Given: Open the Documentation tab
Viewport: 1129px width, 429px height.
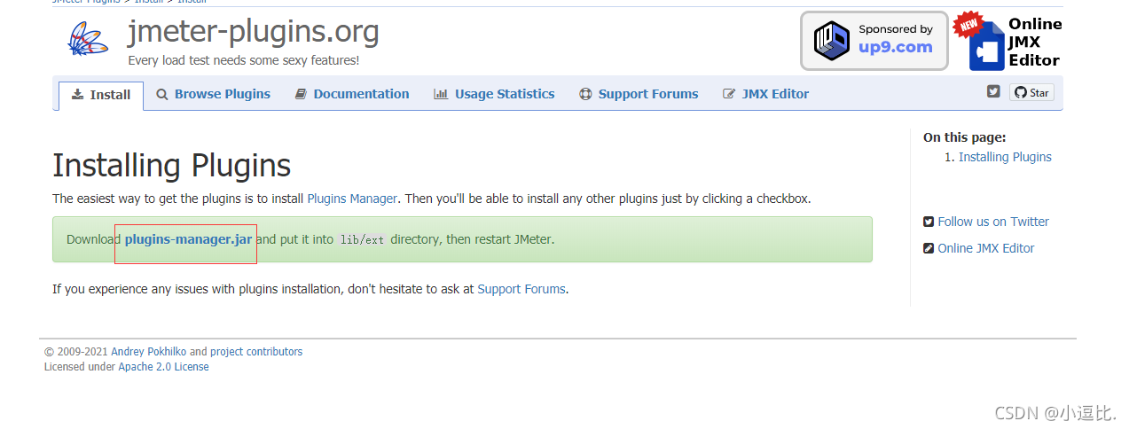Looking at the screenshot, I should pyautogui.click(x=352, y=94).
